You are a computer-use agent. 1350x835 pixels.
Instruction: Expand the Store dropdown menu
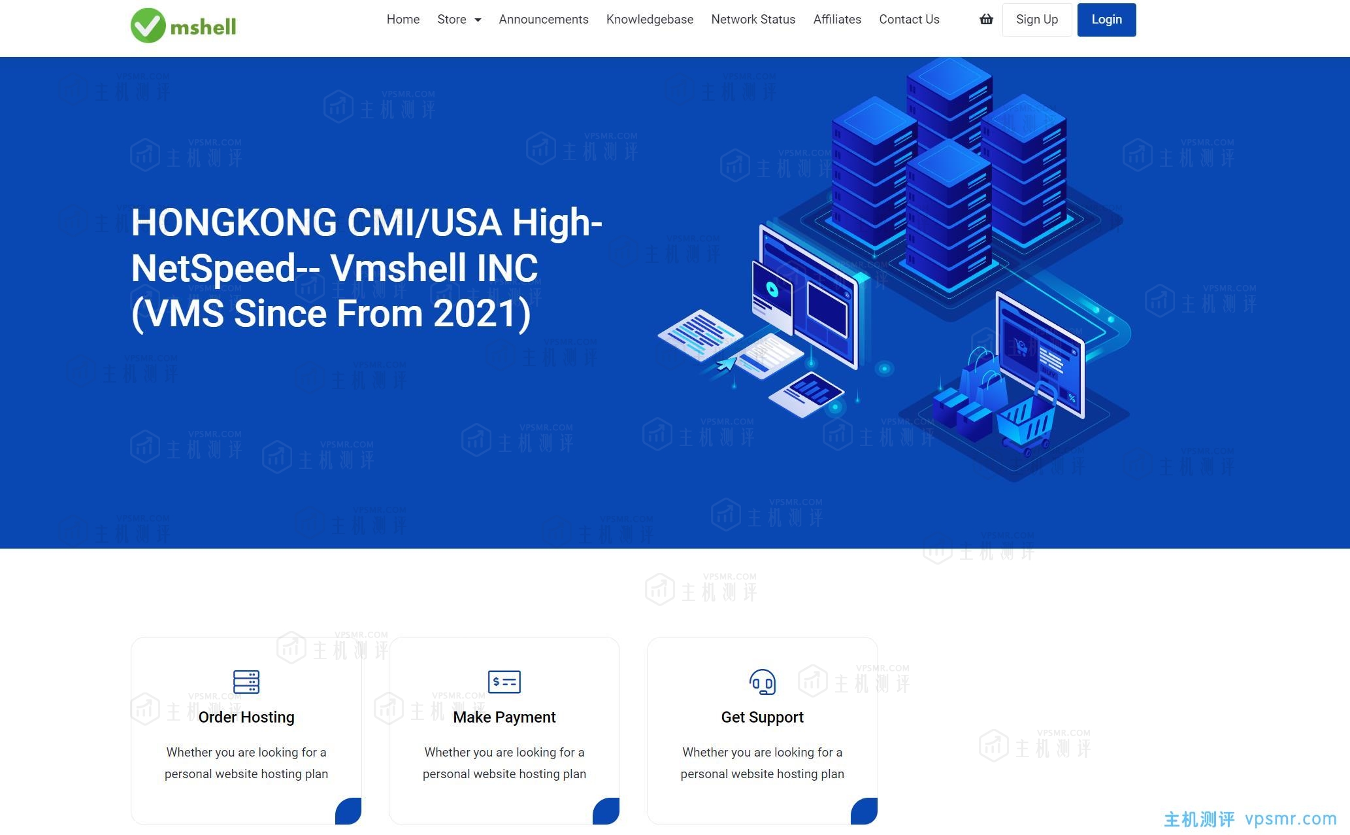pos(459,20)
